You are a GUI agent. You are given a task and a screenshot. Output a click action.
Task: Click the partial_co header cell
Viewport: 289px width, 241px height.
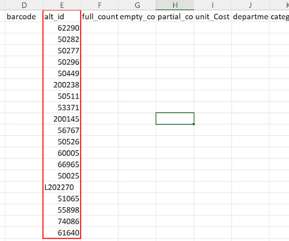(x=175, y=16)
